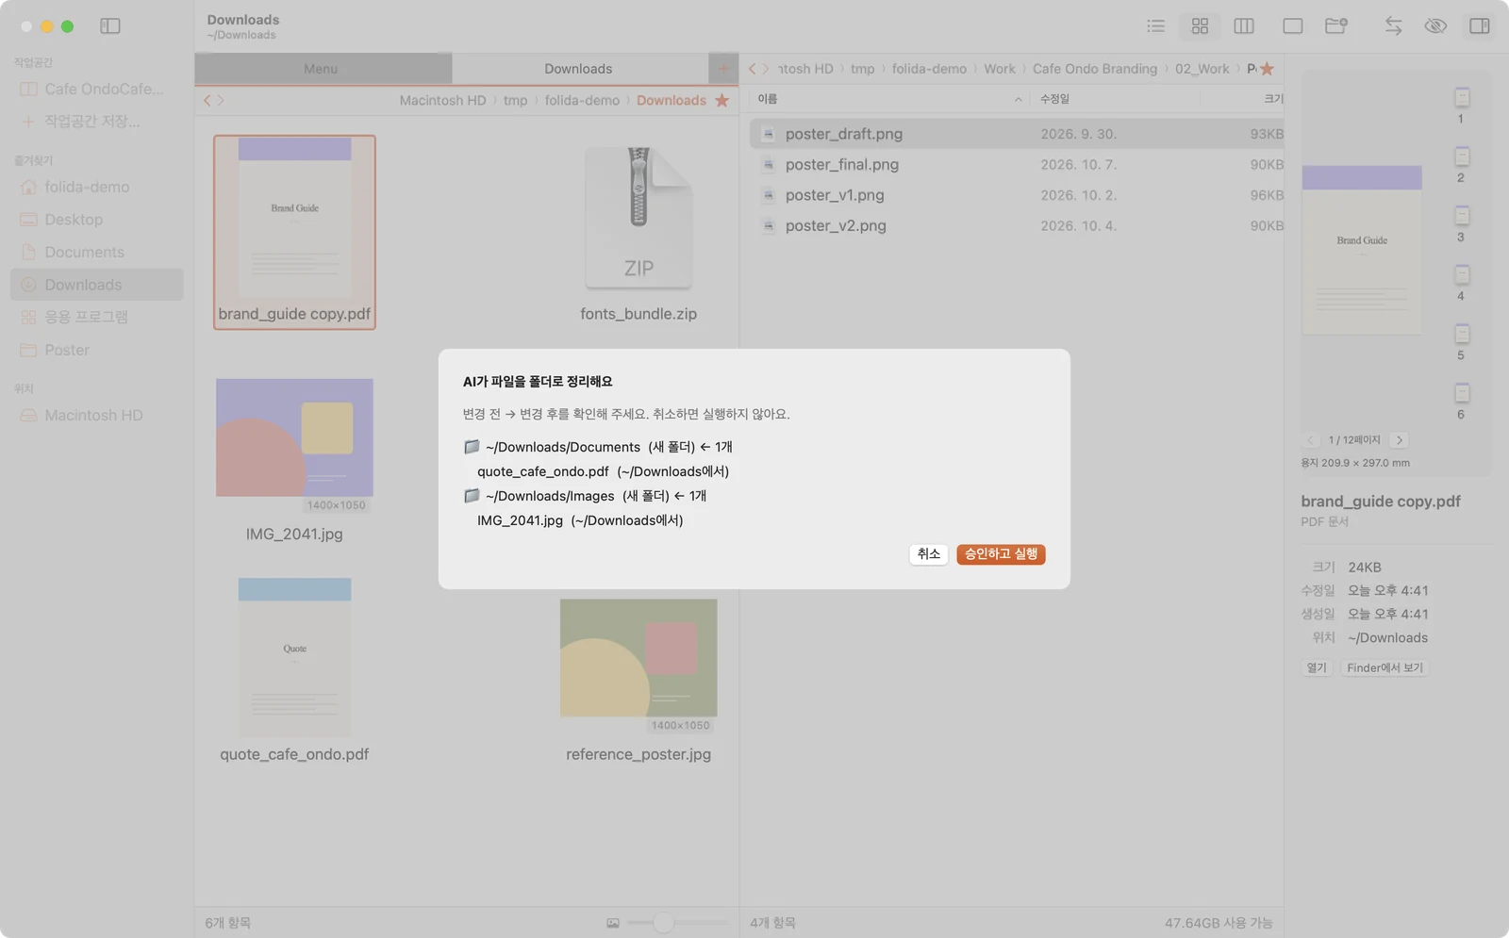Screen dimensions: 1509x938
Task: Click the small image icon beside the size slider
Action: [613, 923]
